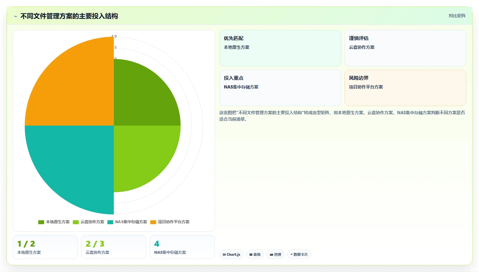
Task: Open the 投入重点 card
Action: tap(280, 88)
